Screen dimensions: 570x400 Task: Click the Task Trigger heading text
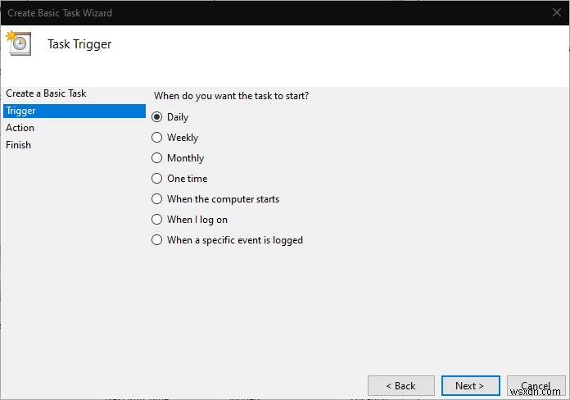[79, 44]
